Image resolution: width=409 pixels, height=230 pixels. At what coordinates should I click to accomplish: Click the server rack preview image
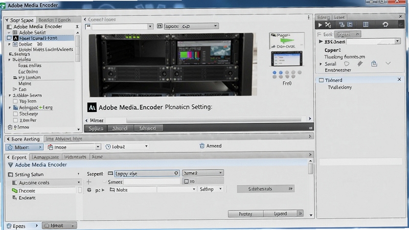[x=173, y=65]
